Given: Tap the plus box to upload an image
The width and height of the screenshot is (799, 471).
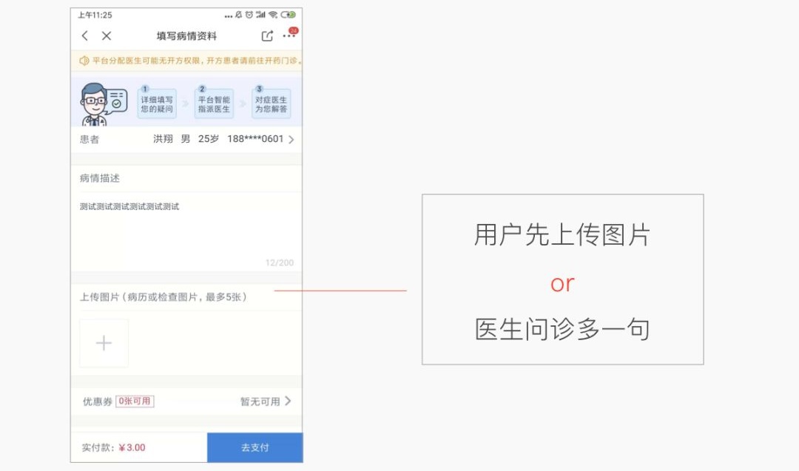Looking at the screenshot, I should click(x=104, y=342).
